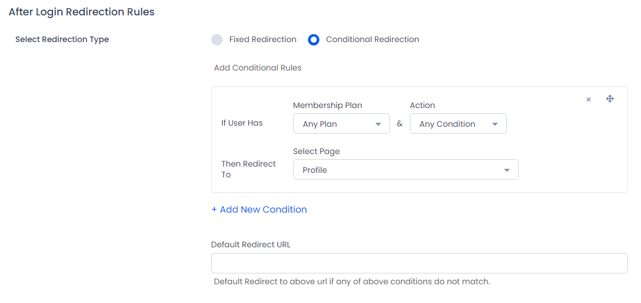Open the Any Condition action dropdown
This screenshot has width=641, height=303.
(x=458, y=124)
